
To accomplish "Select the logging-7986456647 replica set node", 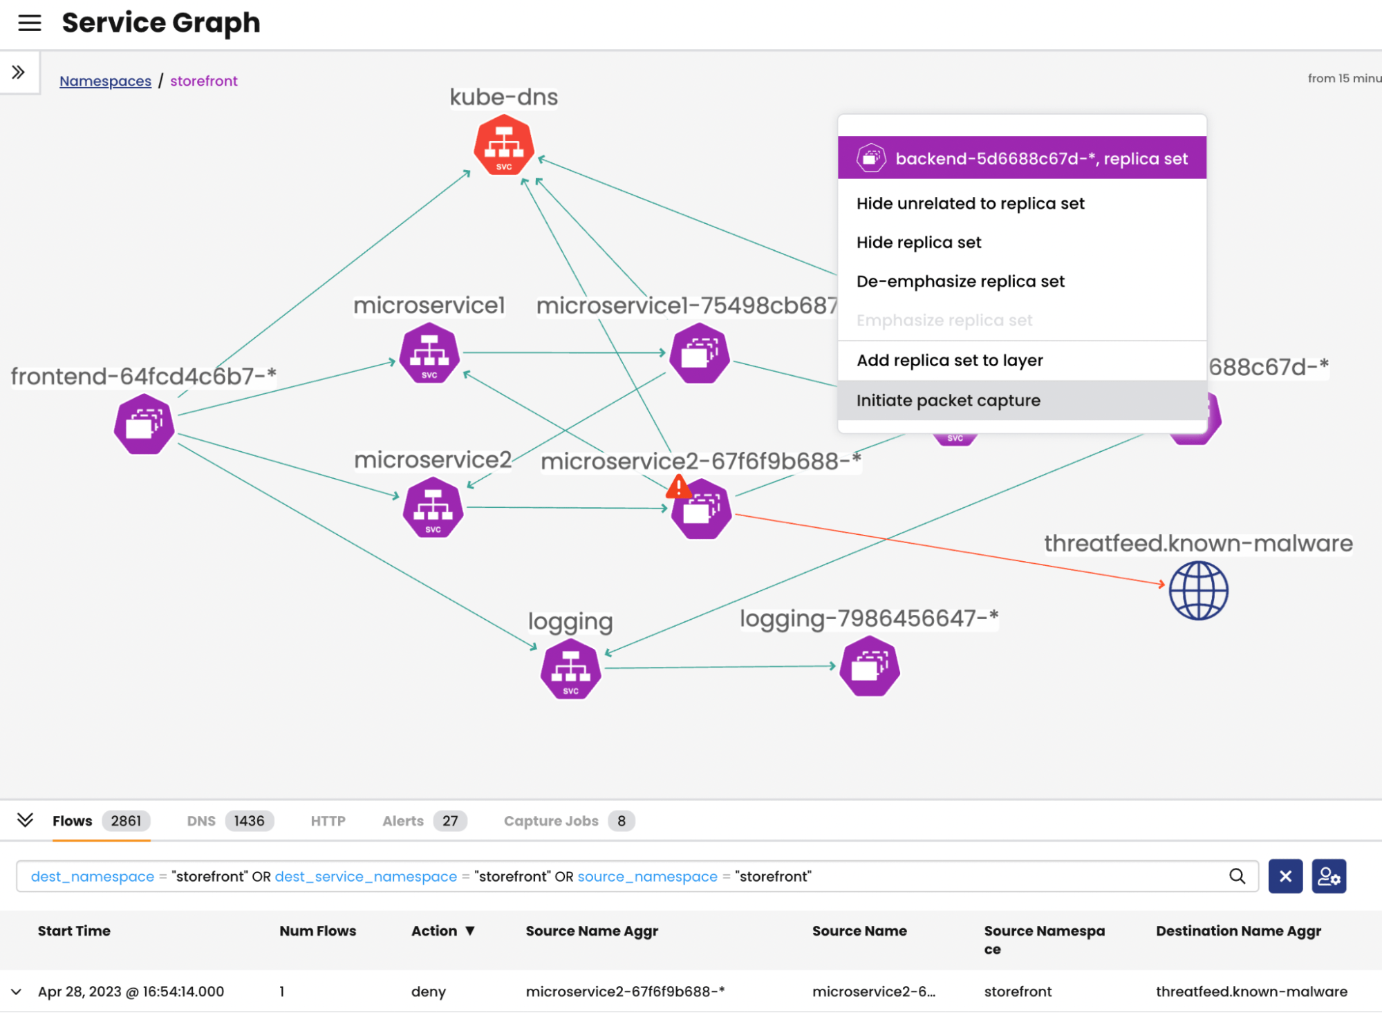I will (x=870, y=666).
